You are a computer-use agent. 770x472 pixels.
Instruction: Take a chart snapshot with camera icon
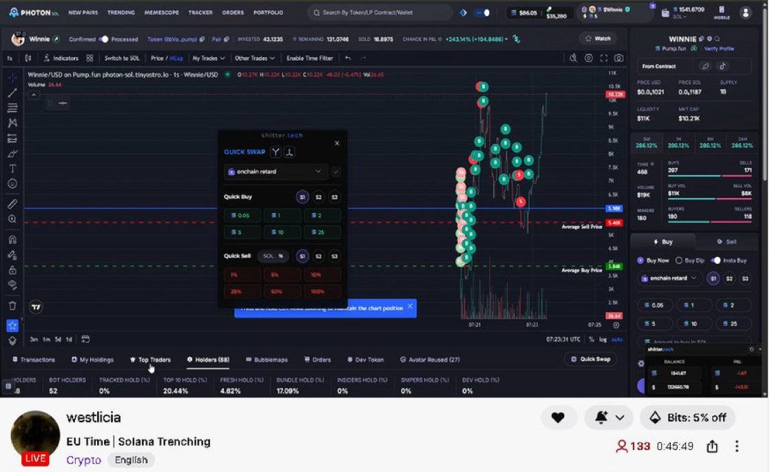pyautogui.click(x=618, y=58)
